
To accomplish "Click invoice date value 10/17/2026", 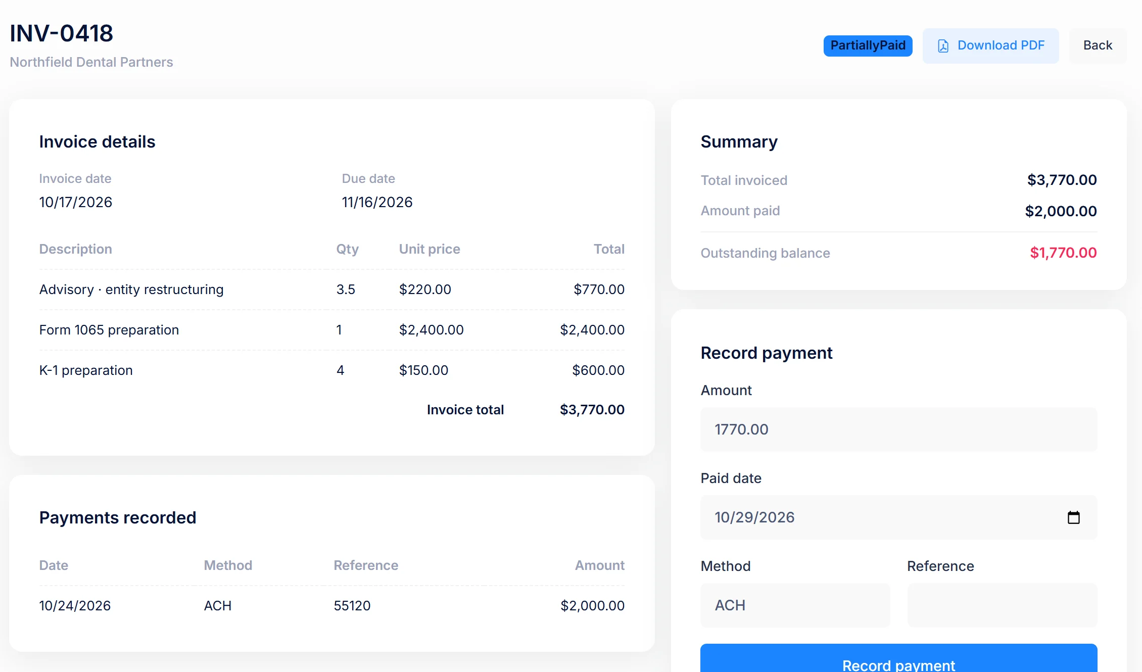I will click(x=76, y=202).
